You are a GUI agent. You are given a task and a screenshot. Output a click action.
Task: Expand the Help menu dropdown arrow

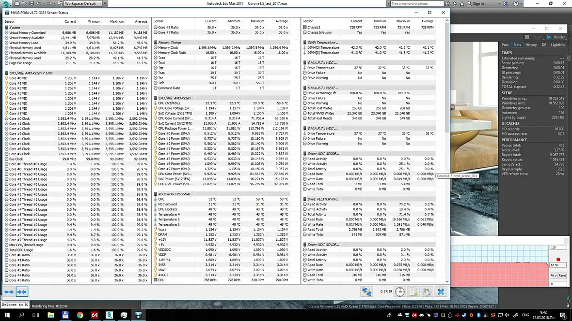pos(521,4)
